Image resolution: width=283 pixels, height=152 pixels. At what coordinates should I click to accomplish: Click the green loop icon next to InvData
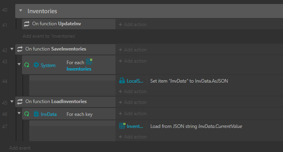point(27,114)
